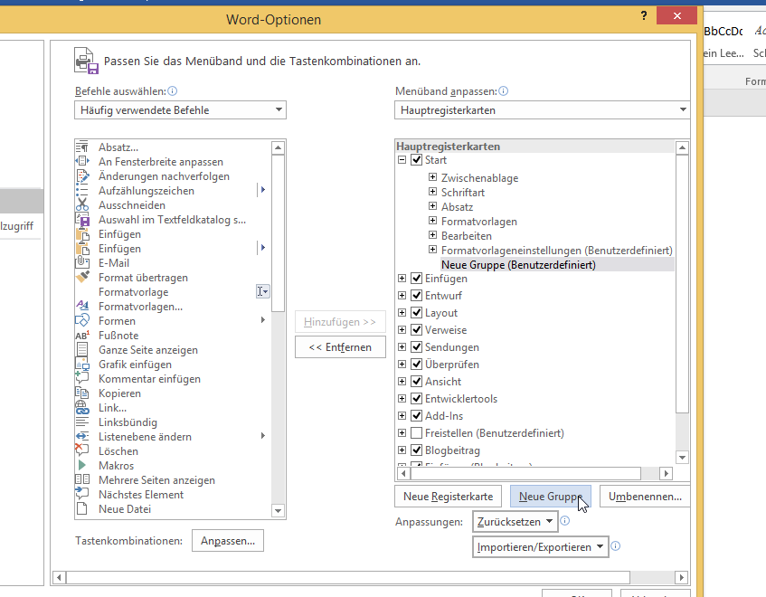Screen dimensions: 766x597
Task: Click the shapes icon for Formen
Action: [x=82, y=320]
